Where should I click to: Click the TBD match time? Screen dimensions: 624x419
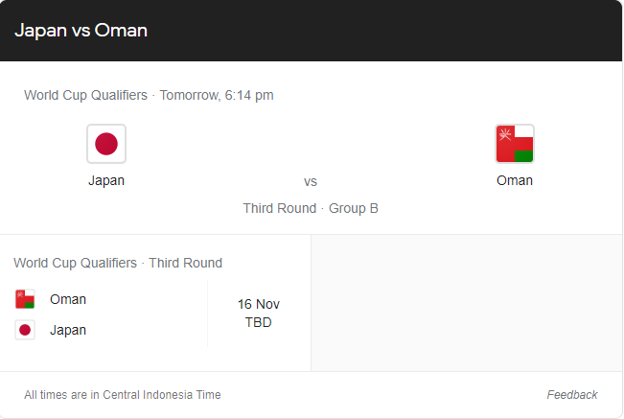point(258,322)
